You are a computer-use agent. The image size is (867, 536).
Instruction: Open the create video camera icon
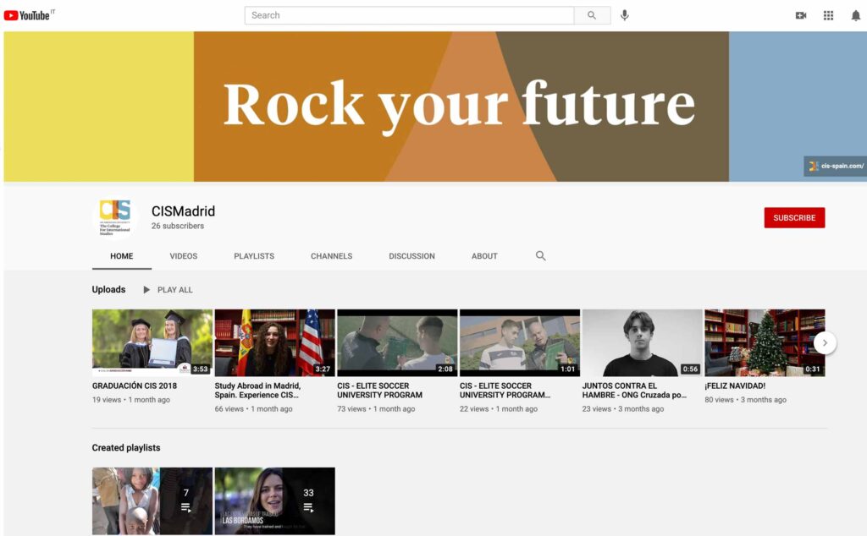coord(801,15)
